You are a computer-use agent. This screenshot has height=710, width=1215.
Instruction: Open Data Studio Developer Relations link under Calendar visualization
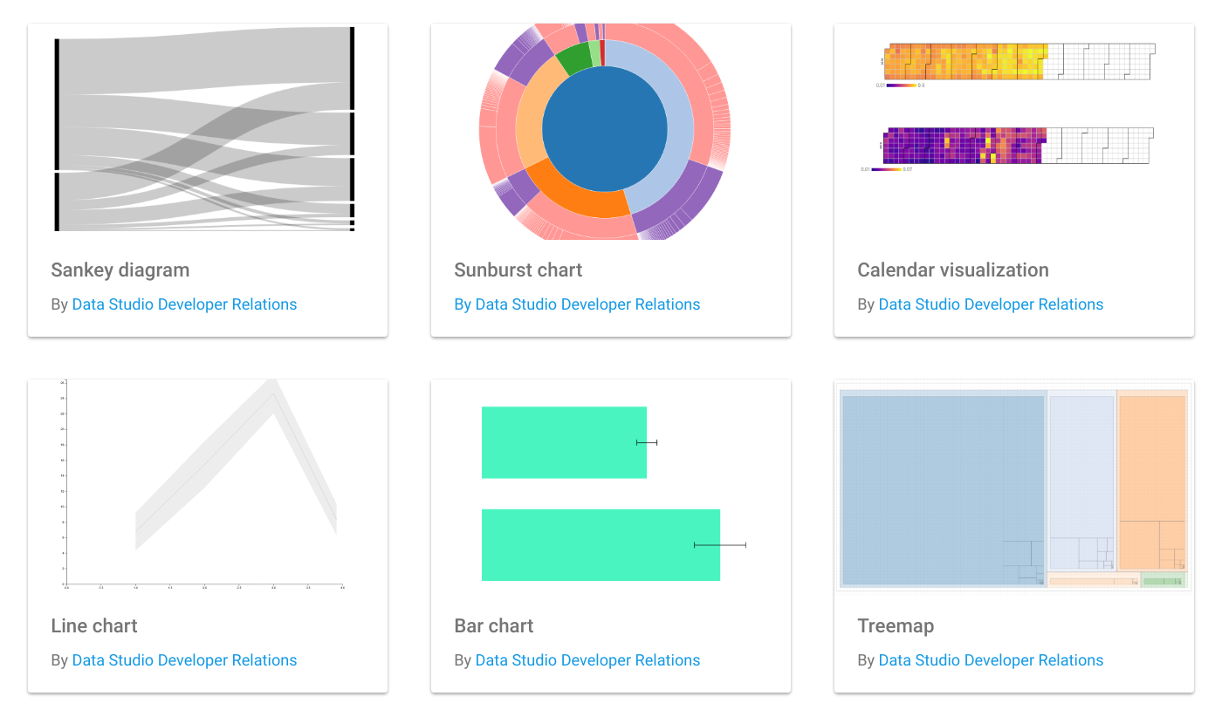991,304
